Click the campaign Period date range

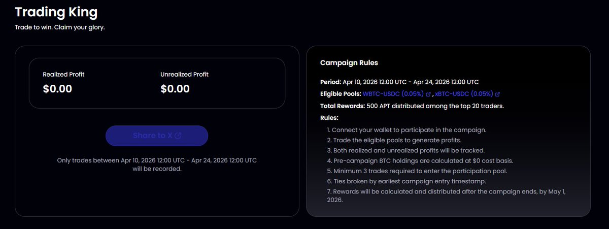(411, 82)
